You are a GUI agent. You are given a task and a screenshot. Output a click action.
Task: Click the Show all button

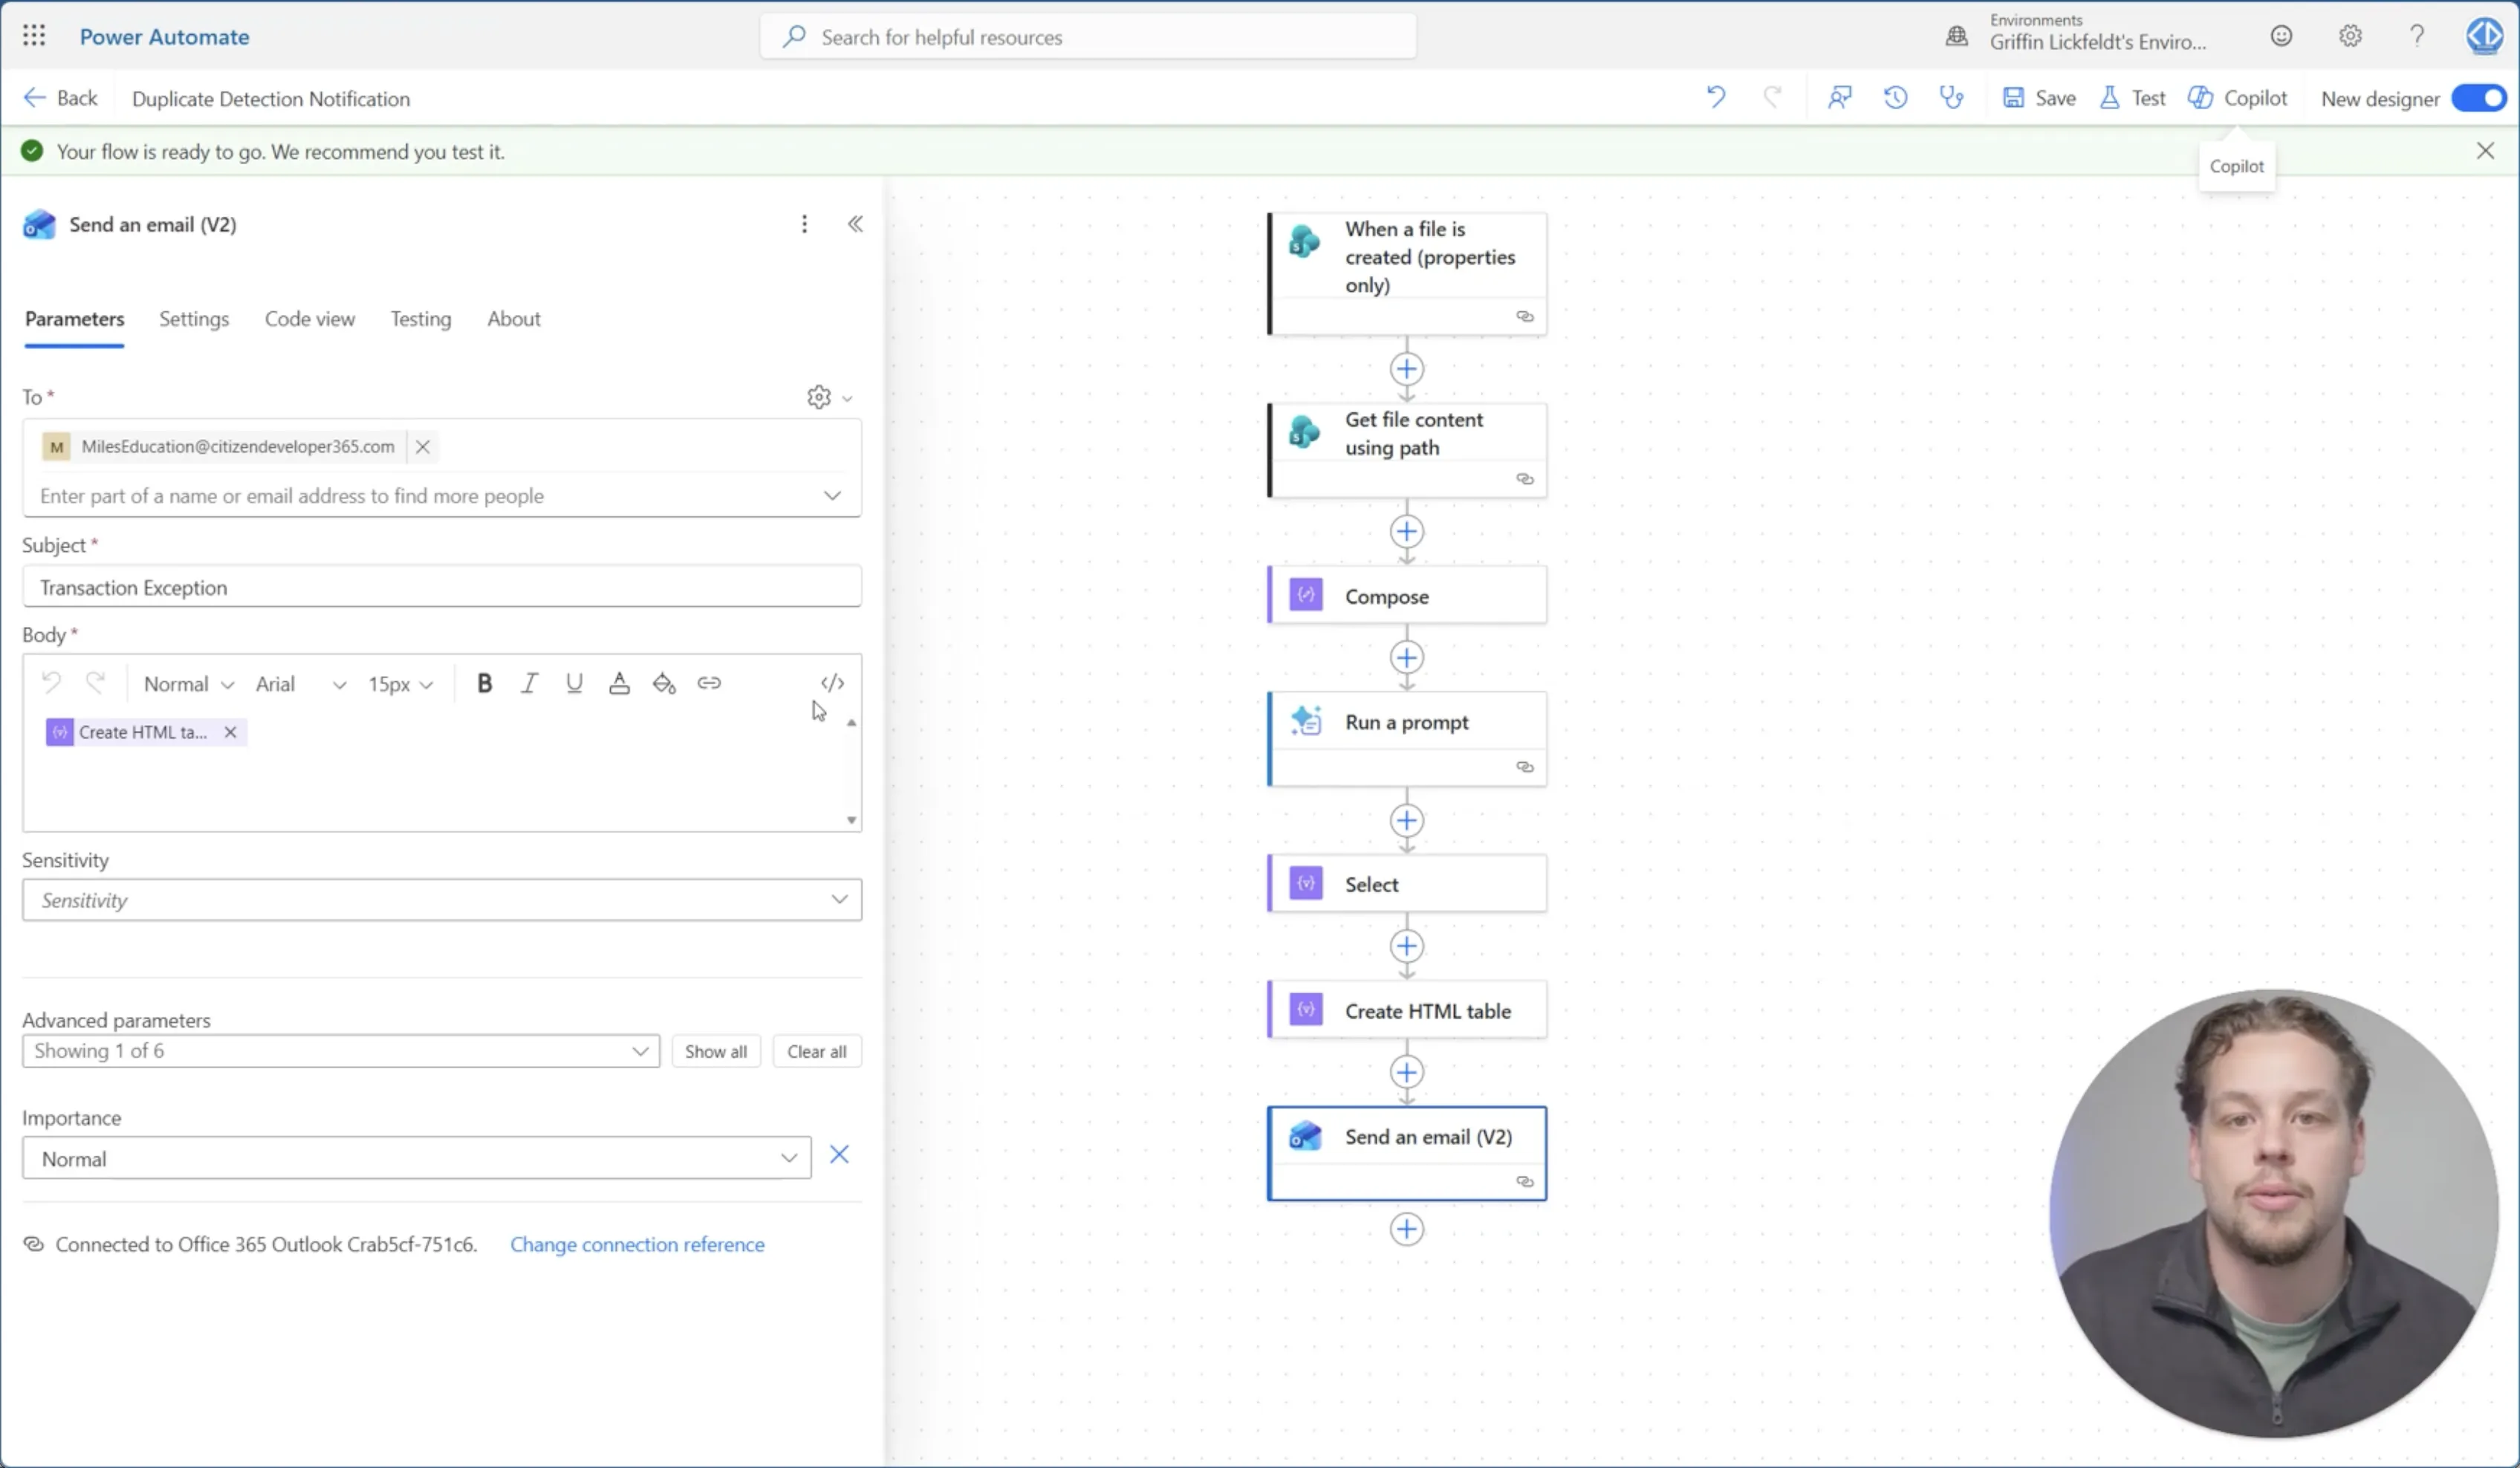coord(716,1051)
